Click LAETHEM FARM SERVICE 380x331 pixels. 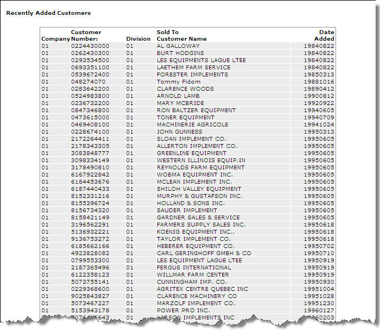click(194, 68)
